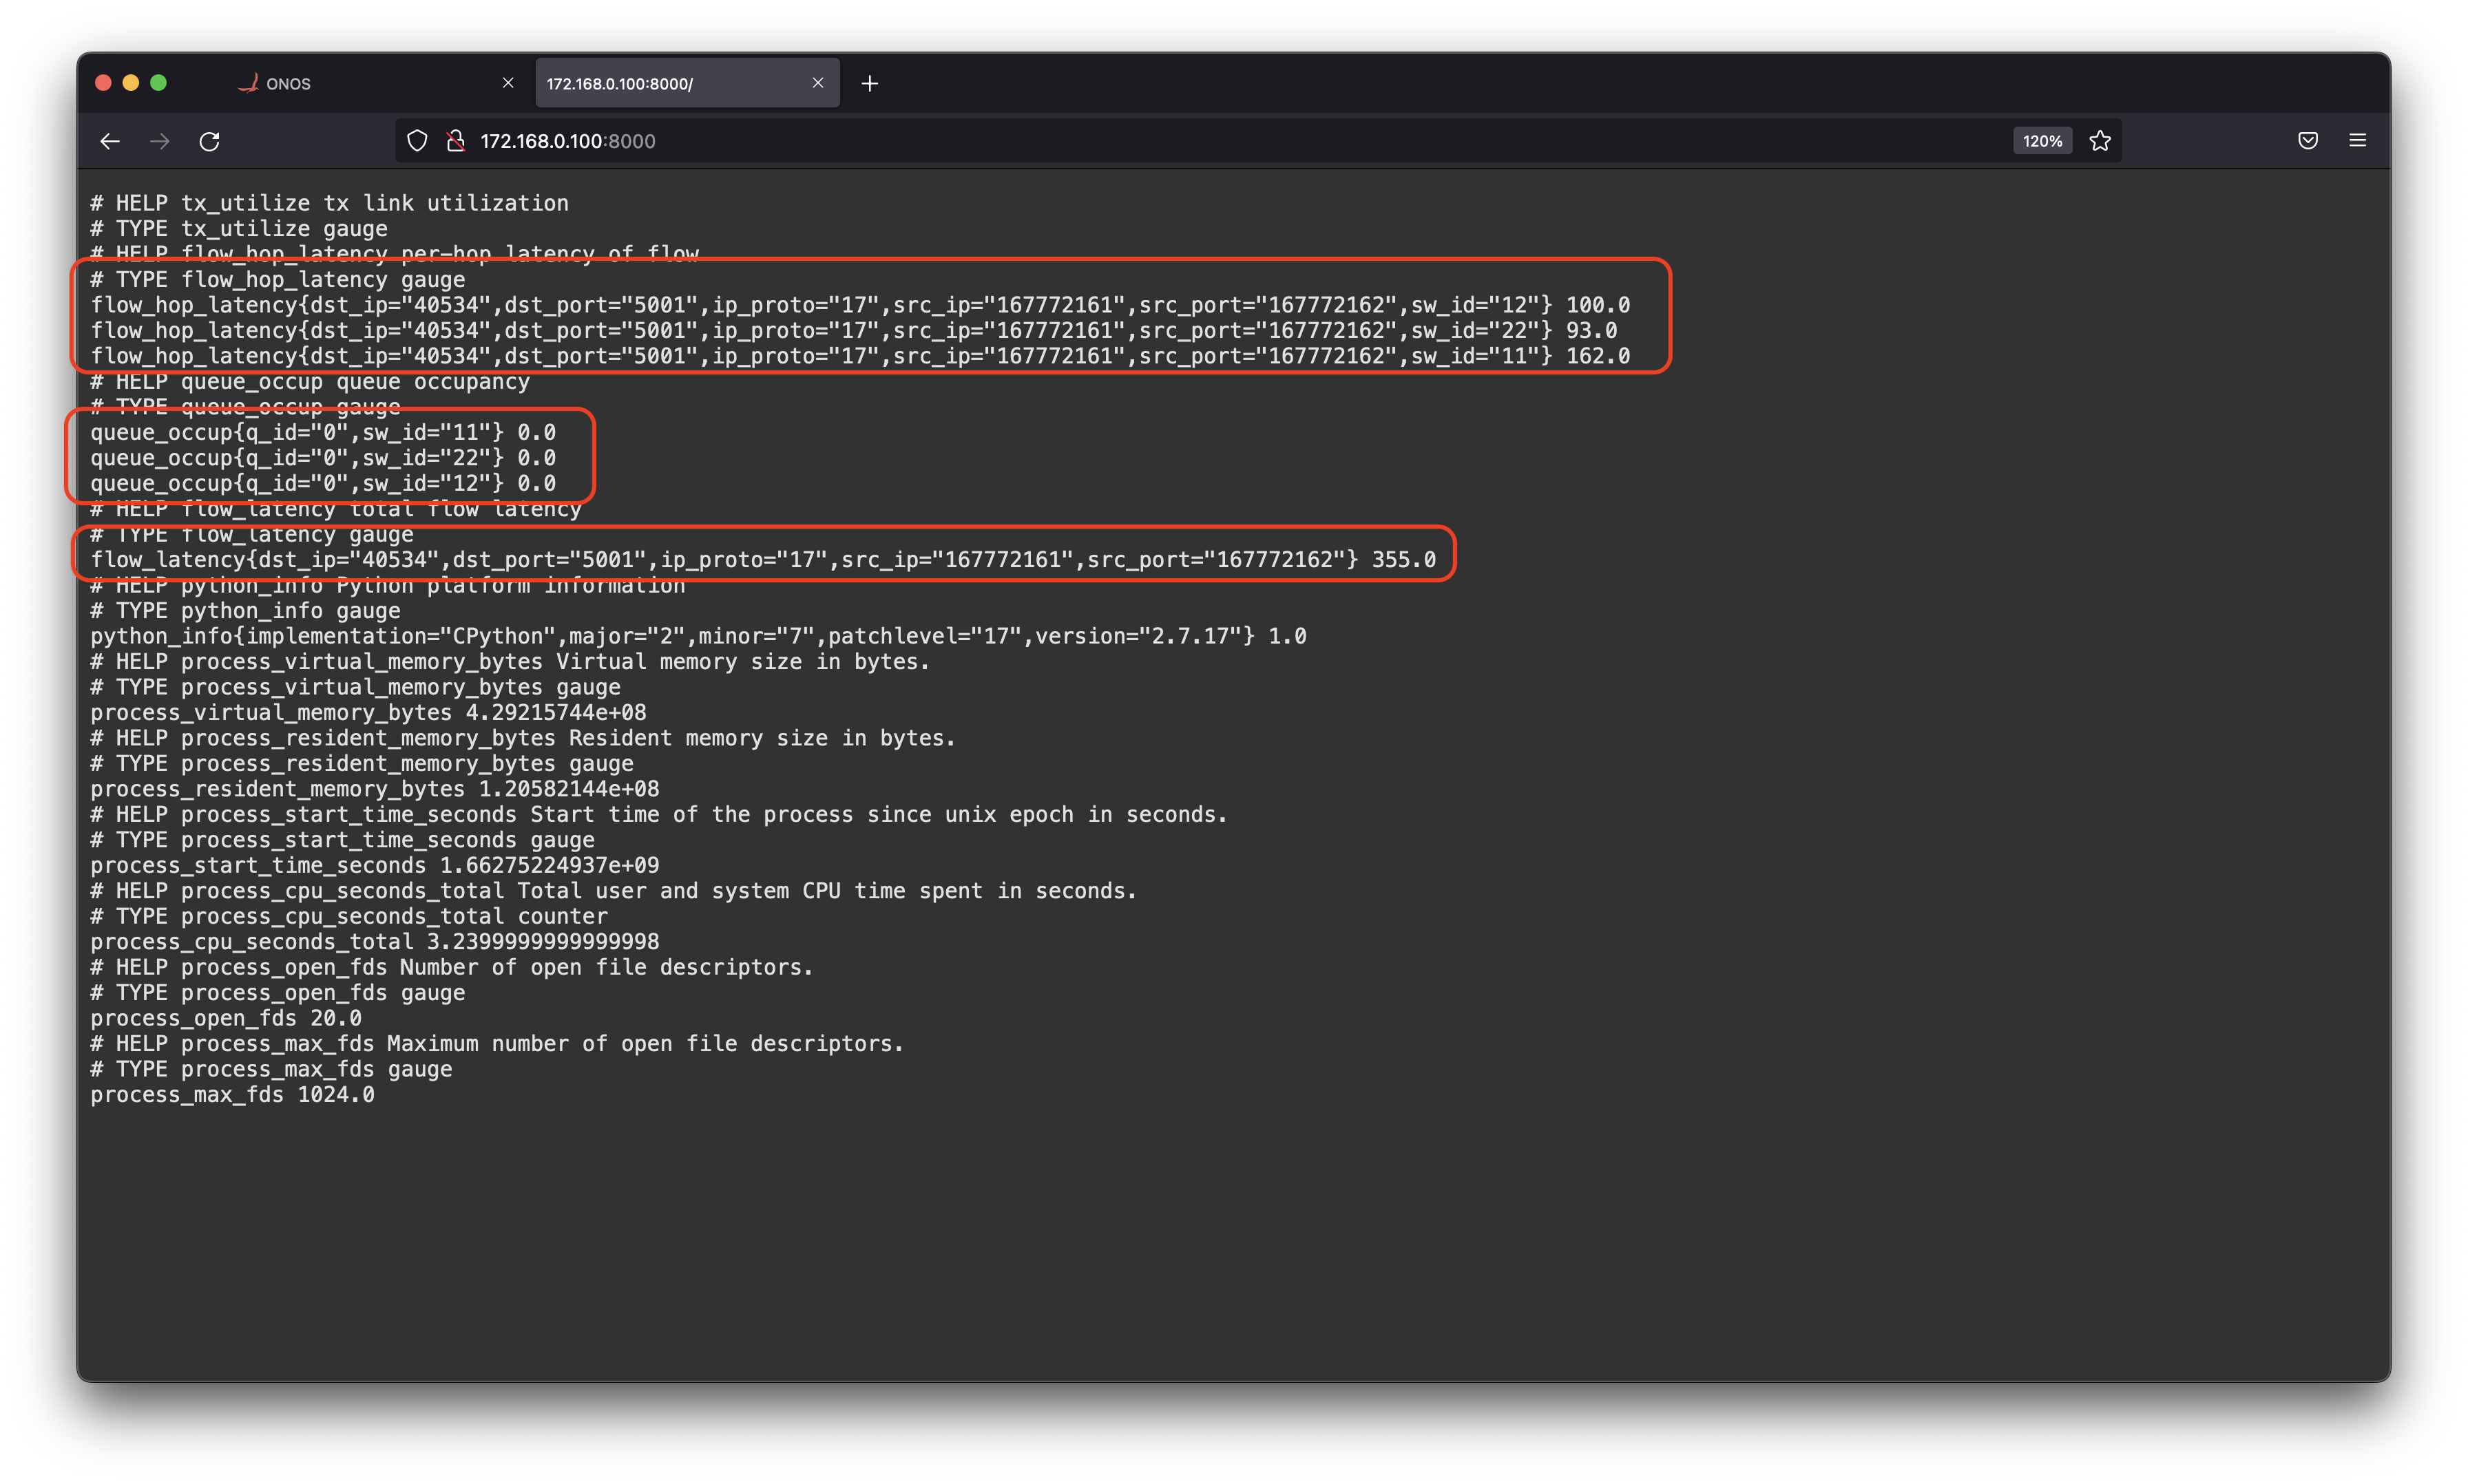
Task: Click '# TYPE process_cpu_seconds_total counter' line
Action: (x=349, y=917)
